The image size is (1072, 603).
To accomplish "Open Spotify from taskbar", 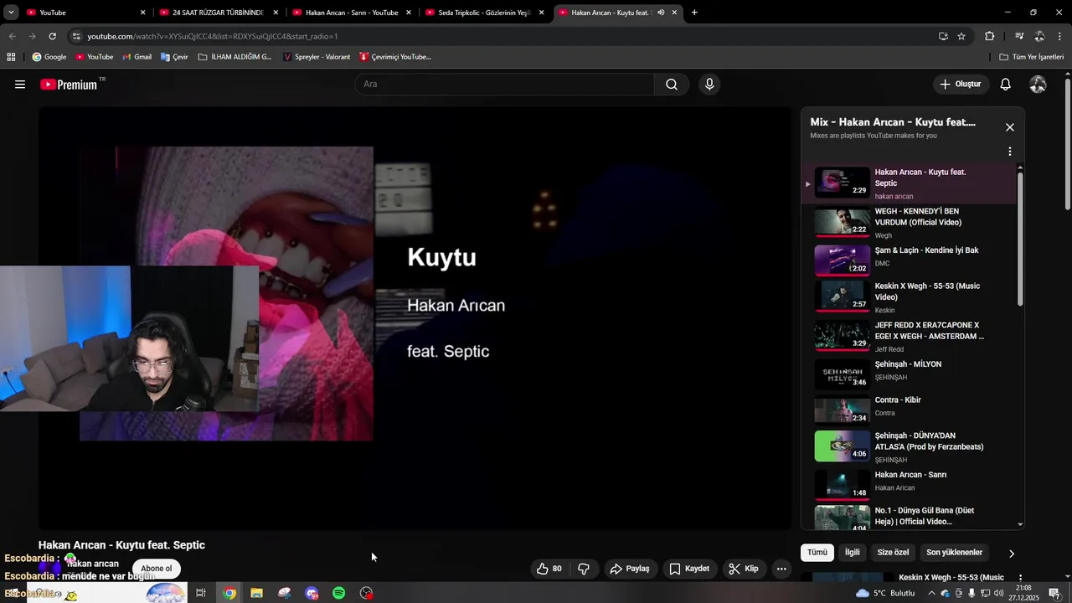I will 339,593.
